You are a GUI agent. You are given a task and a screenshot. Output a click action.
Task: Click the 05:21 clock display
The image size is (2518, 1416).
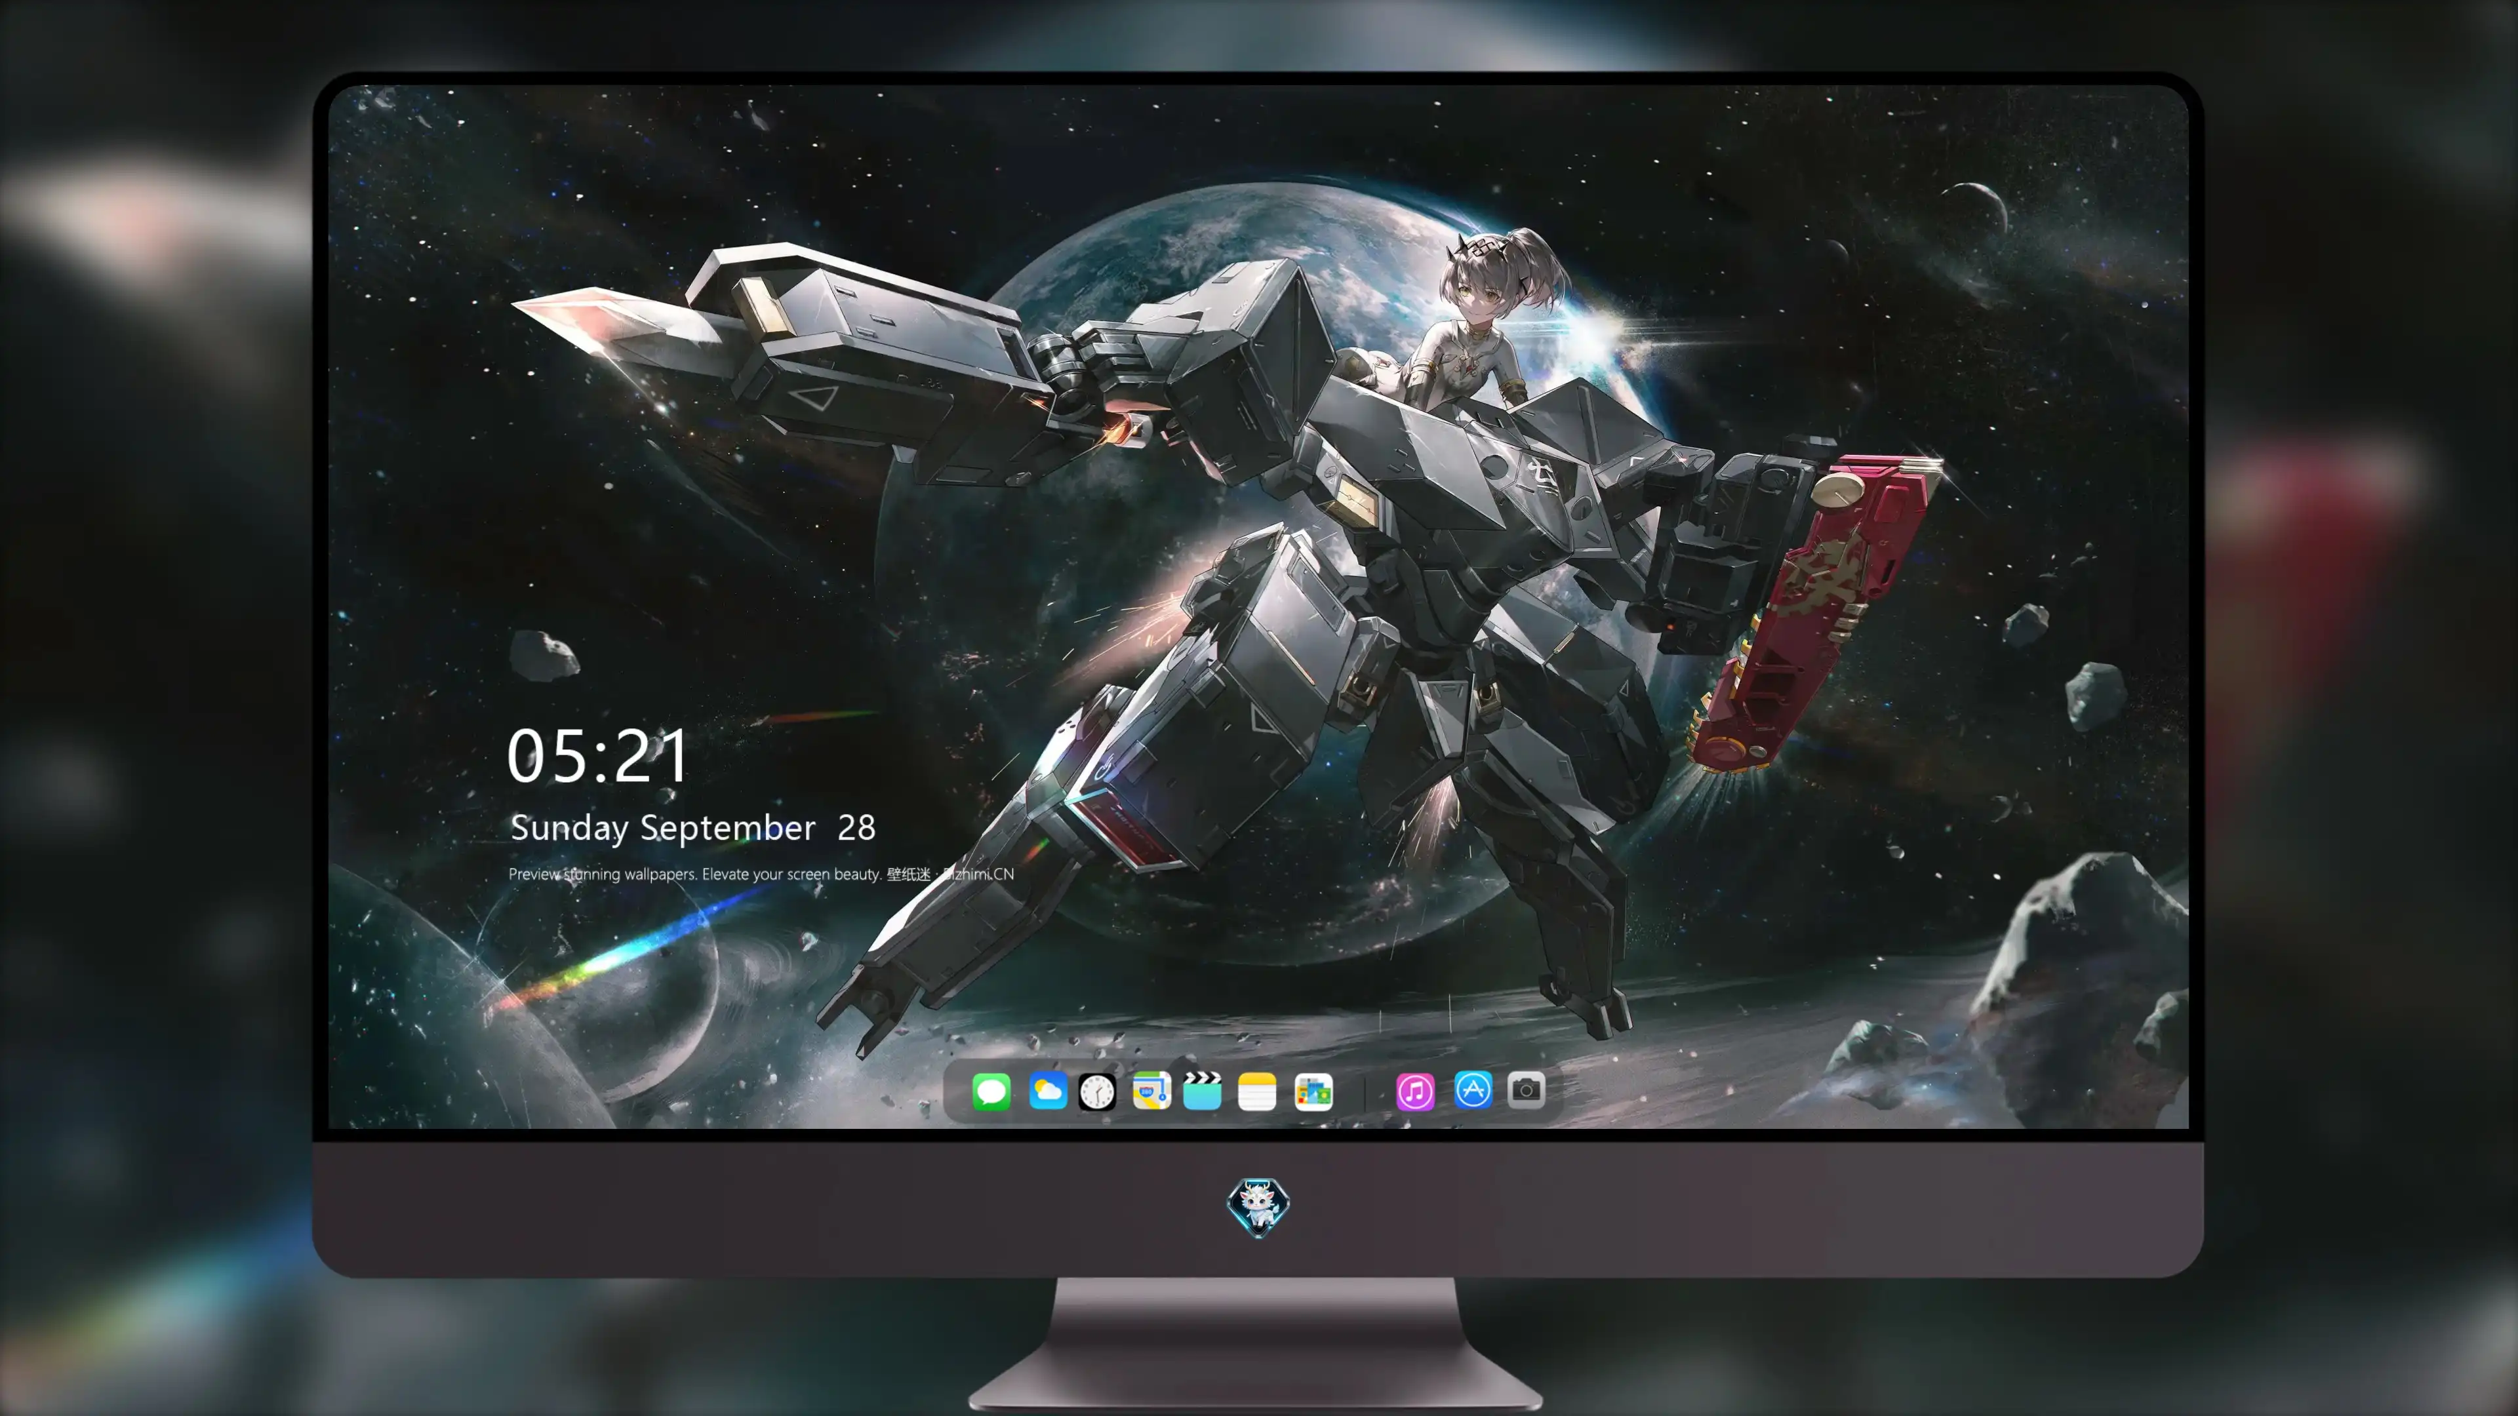[x=598, y=757]
